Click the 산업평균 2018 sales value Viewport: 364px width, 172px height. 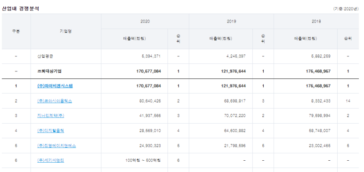tap(321, 56)
